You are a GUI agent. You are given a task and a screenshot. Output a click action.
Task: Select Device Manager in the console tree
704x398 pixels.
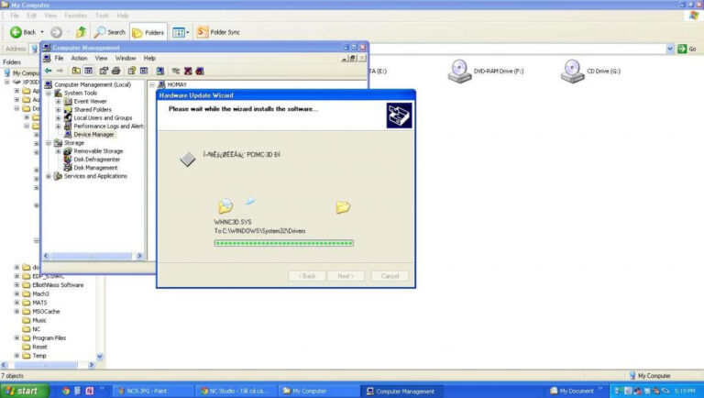tap(93, 134)
